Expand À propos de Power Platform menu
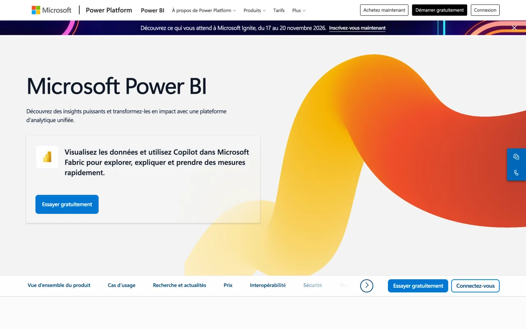Image resolution: width=526 pixels, height=329 pixels. point(204,10)
